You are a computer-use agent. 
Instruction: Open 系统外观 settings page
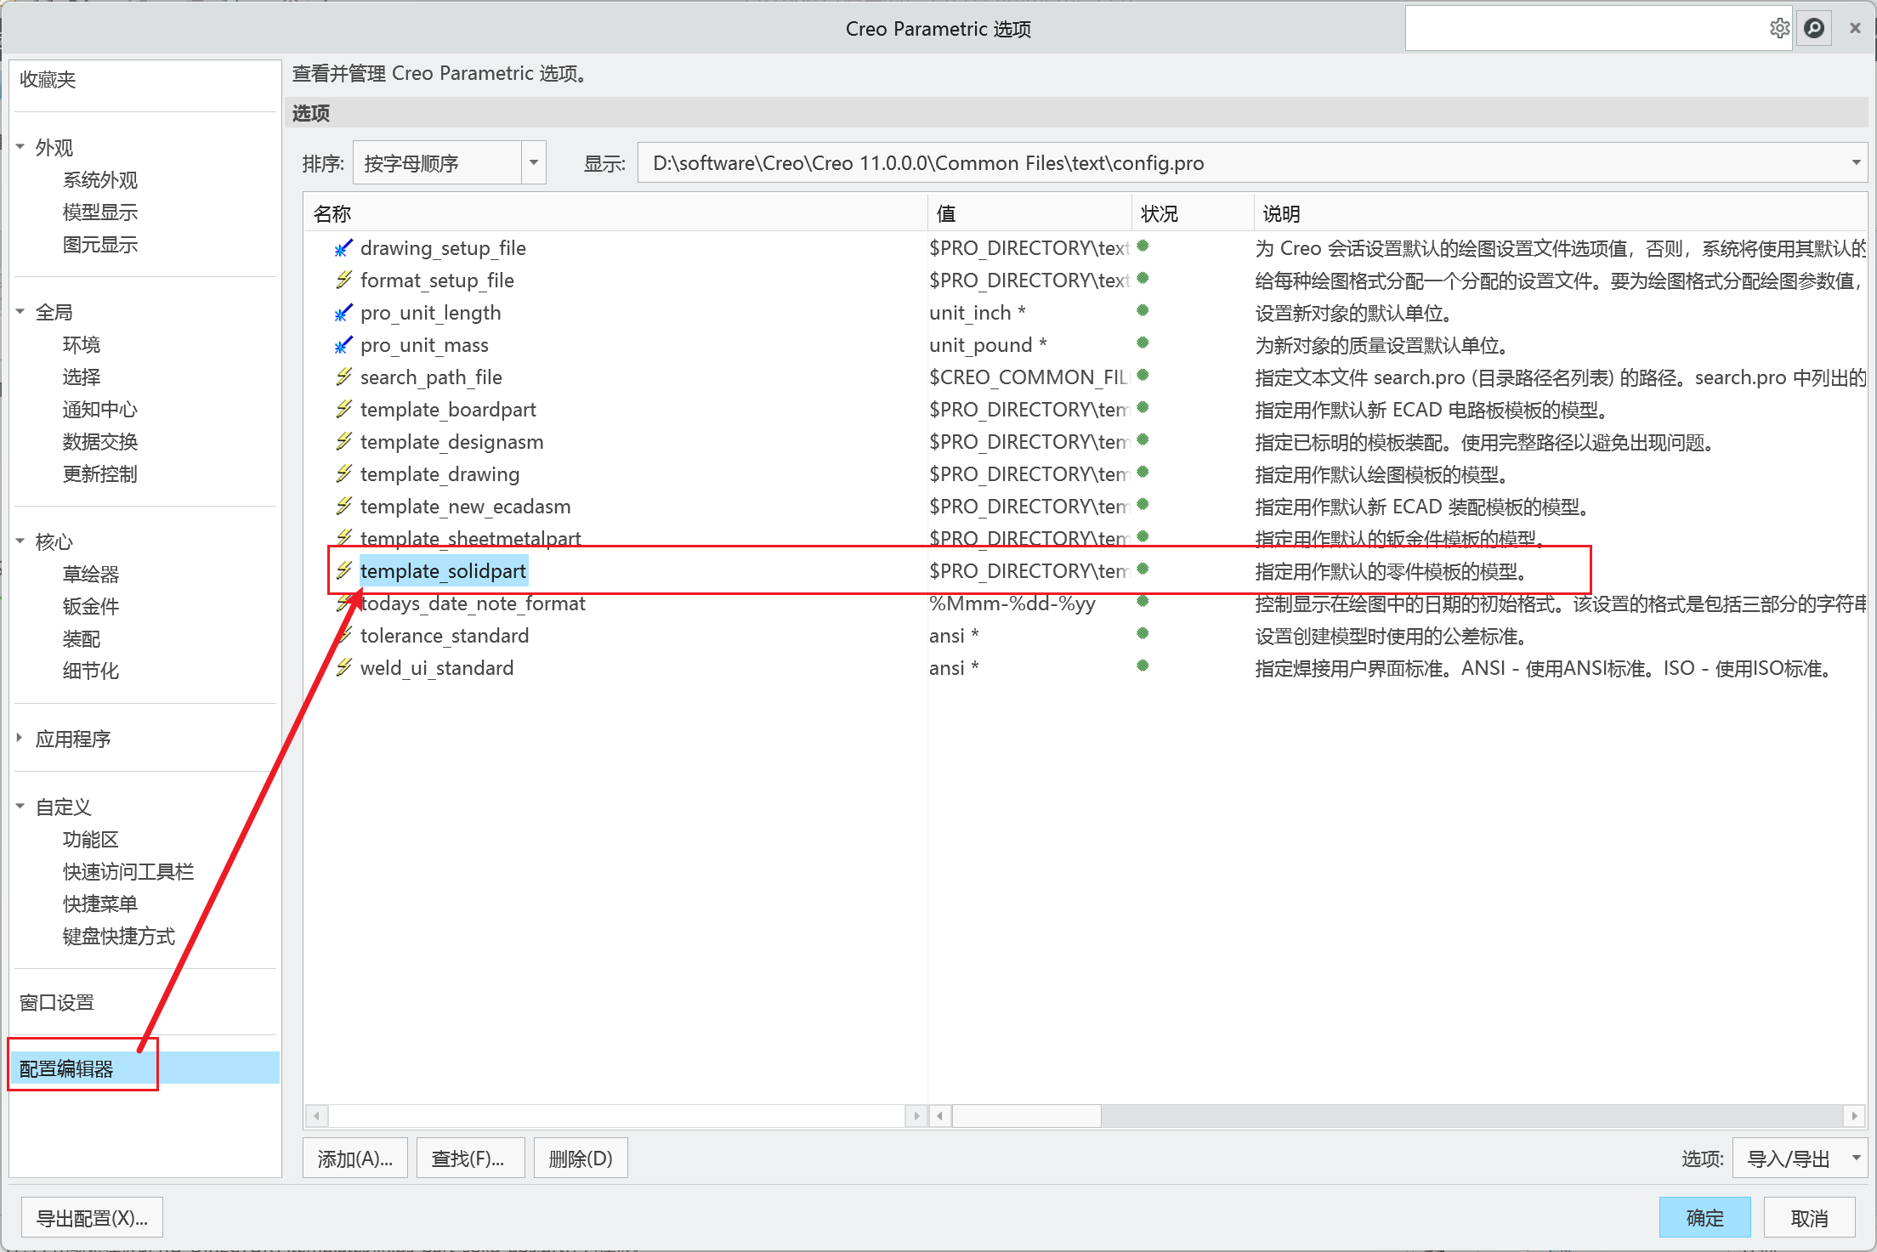coord(100,180)
